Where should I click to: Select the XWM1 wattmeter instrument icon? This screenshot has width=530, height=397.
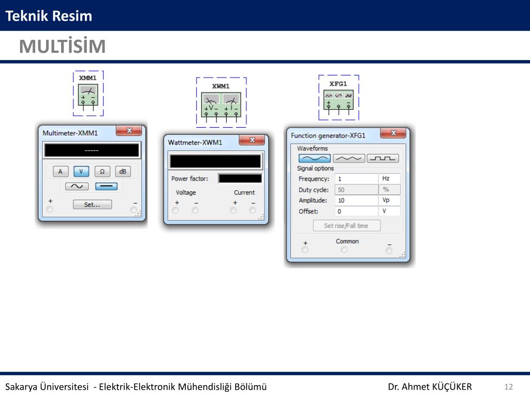(x=221, y=104)
